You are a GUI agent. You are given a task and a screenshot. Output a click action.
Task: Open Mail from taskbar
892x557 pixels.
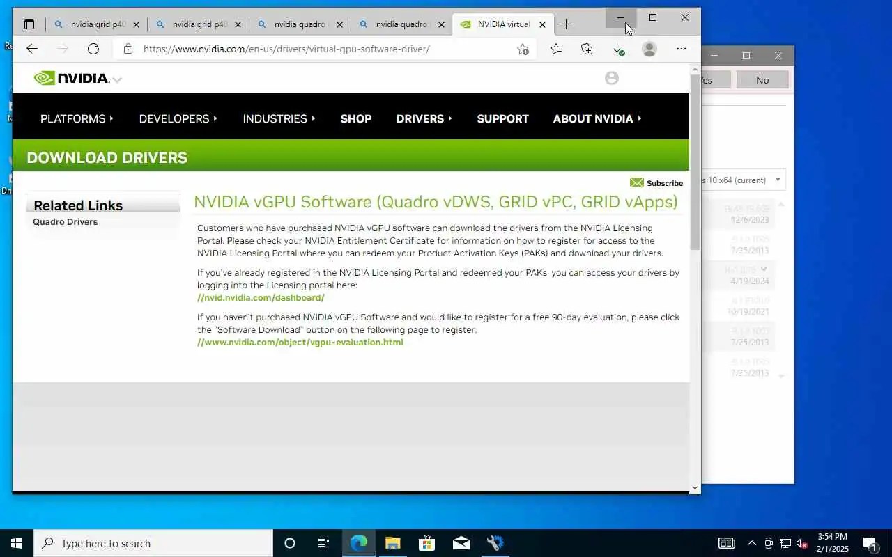click(x=461, y=543)
